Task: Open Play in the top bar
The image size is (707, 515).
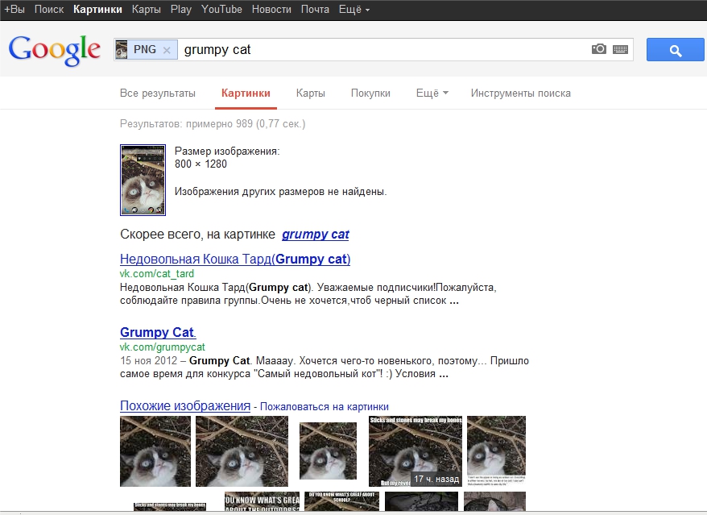Action: (x=181, y=9)
